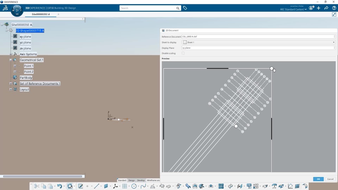Screen dimensions: 338x190
Task: Open the help question mark icon
Action: click(x=334, y=8)
